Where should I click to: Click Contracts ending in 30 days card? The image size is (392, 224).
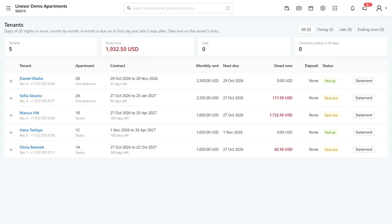[341, 47]
